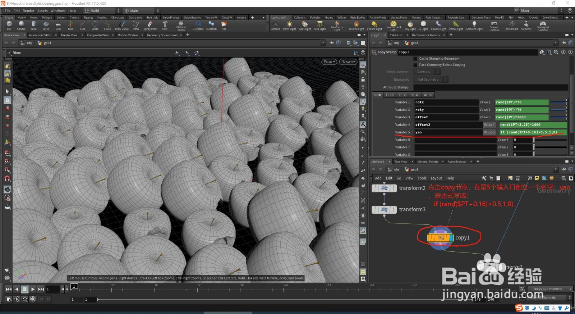
Task: Add the Environment Light
Action: click(394, 26)
